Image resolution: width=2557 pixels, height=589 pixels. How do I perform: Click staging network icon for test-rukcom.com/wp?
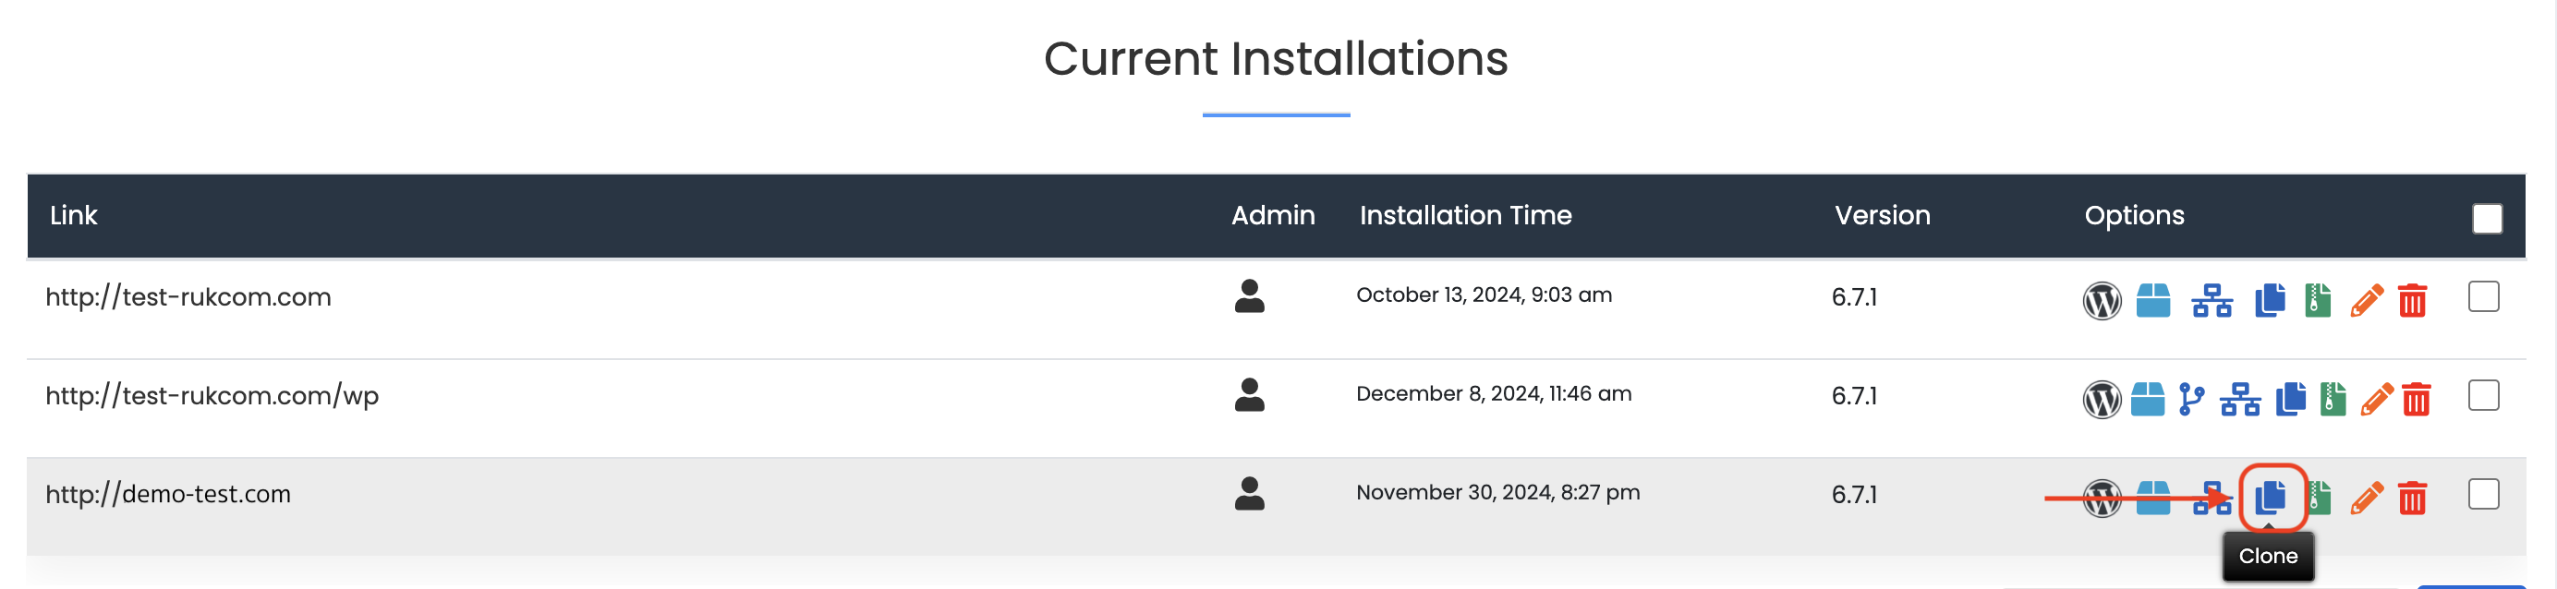(x=2240, y=399)
